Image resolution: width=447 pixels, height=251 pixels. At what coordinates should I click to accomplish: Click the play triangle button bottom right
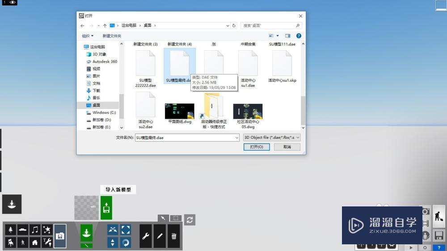coord(411,248)
